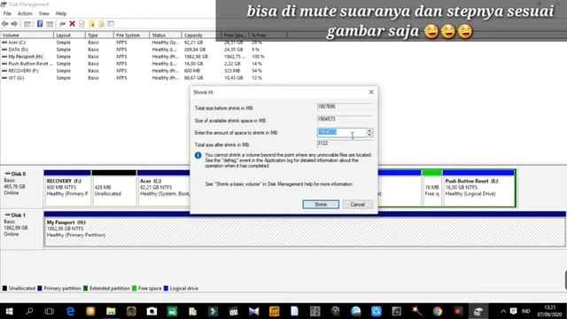The image size is (567, 319).
Task: Select the Acer (C:) volume row
Action: tap(133, 43)
